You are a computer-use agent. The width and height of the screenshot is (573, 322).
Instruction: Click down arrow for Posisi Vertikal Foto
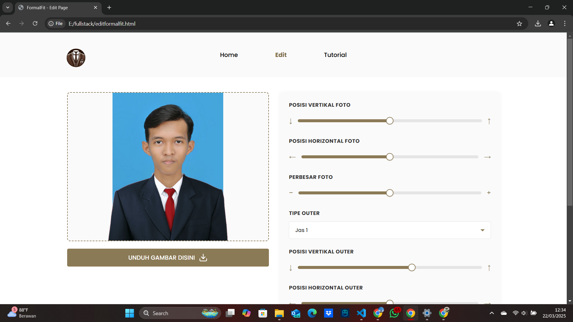click(291, 121)
